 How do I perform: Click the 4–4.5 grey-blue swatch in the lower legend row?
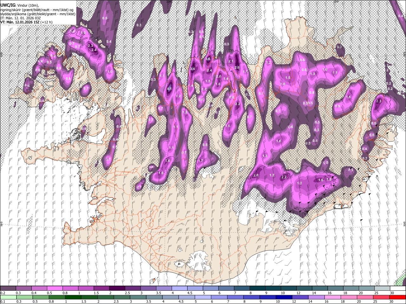point(171,297)
